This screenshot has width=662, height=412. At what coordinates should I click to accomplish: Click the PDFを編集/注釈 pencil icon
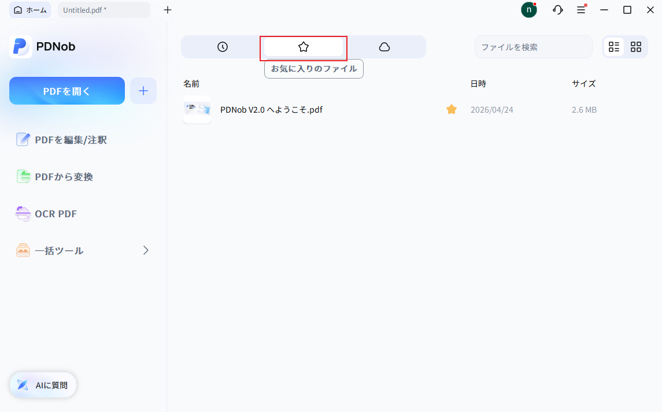coord(23,139)
